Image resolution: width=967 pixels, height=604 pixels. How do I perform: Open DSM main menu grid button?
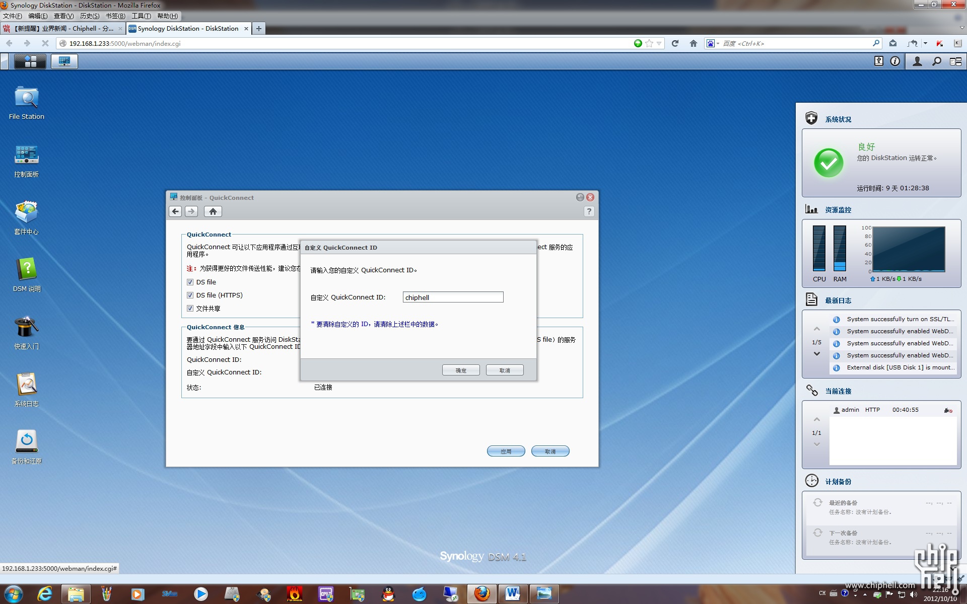click(30, 61)
